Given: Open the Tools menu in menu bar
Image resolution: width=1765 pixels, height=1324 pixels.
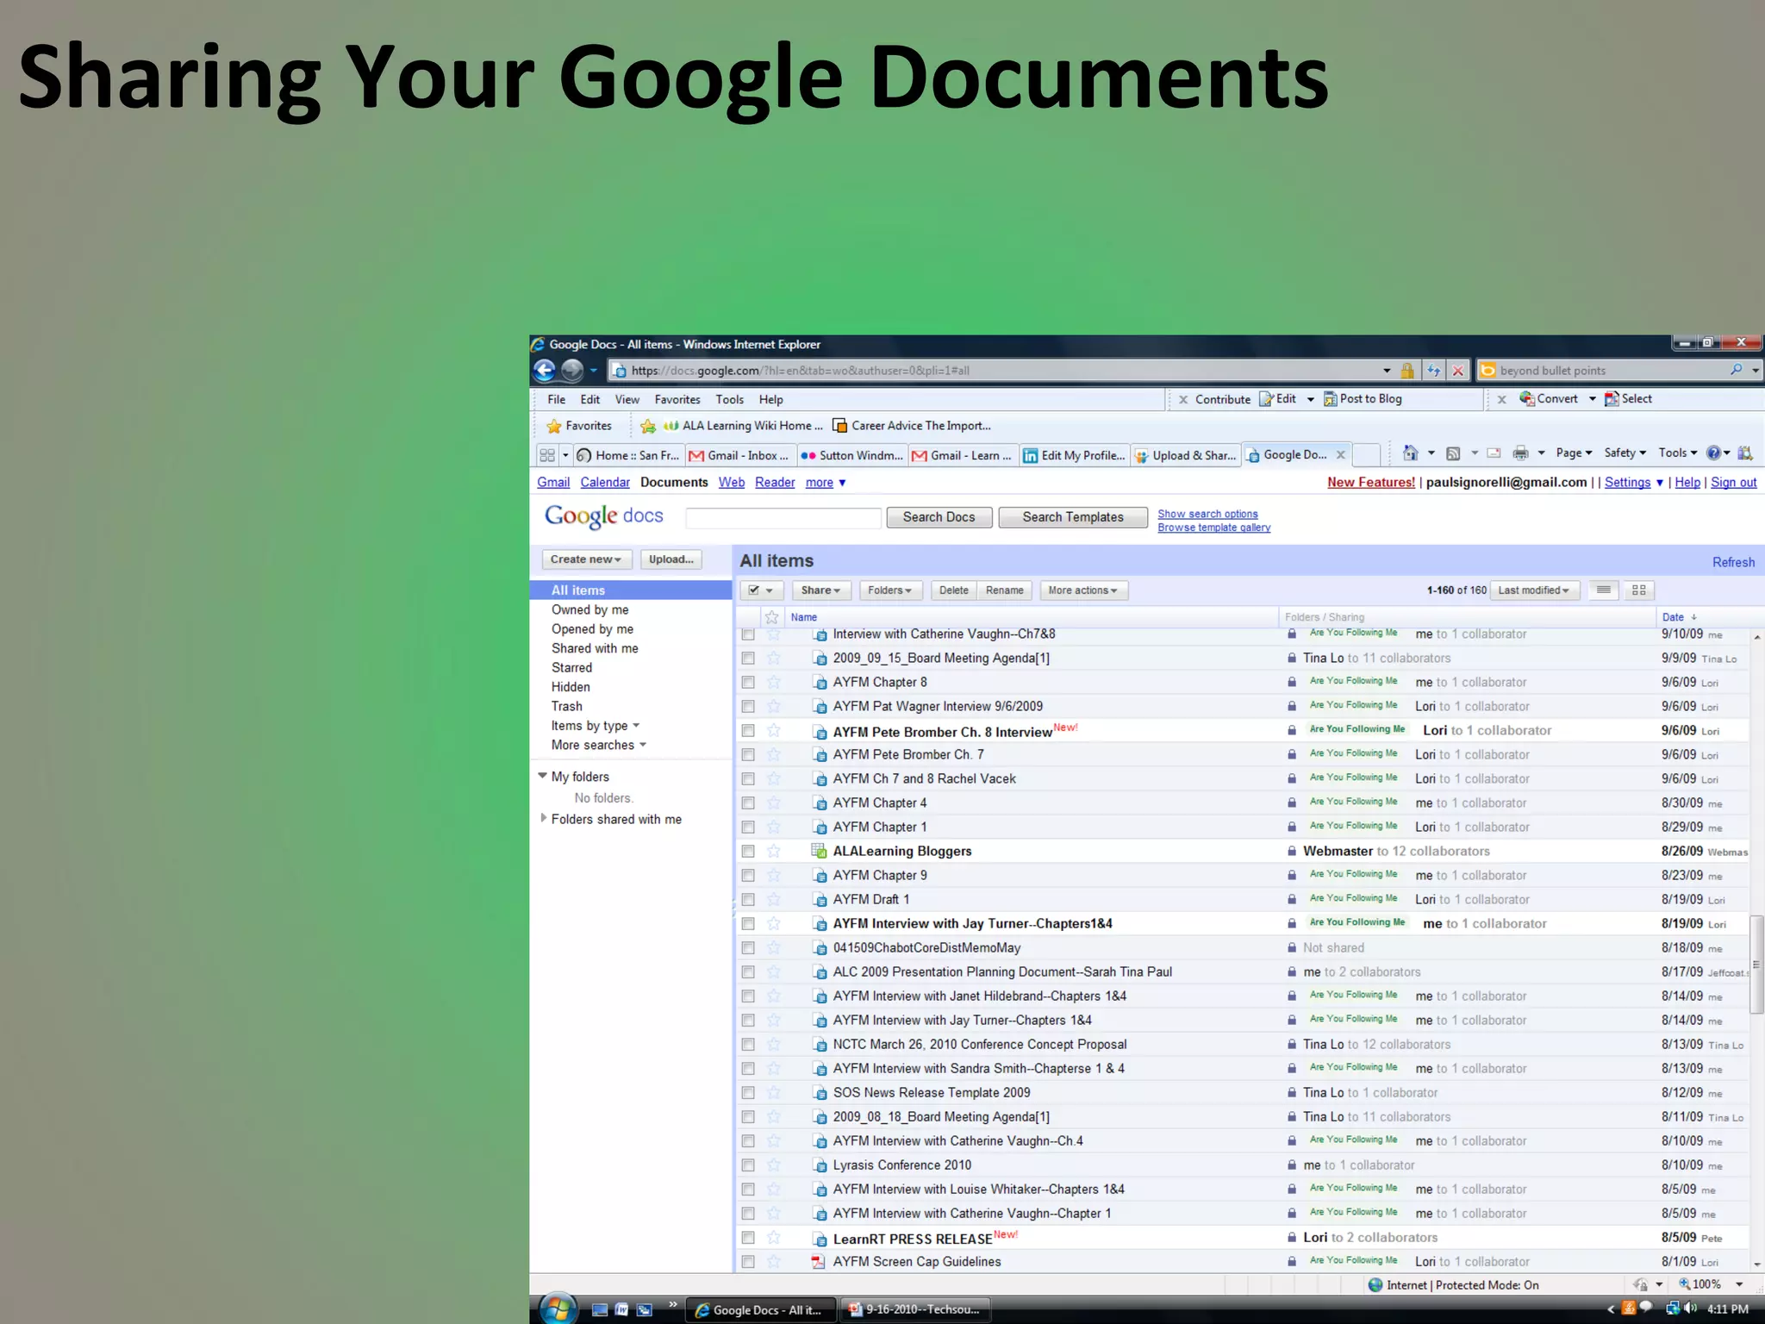Looking at the screenshot, I should pos(729,400).
